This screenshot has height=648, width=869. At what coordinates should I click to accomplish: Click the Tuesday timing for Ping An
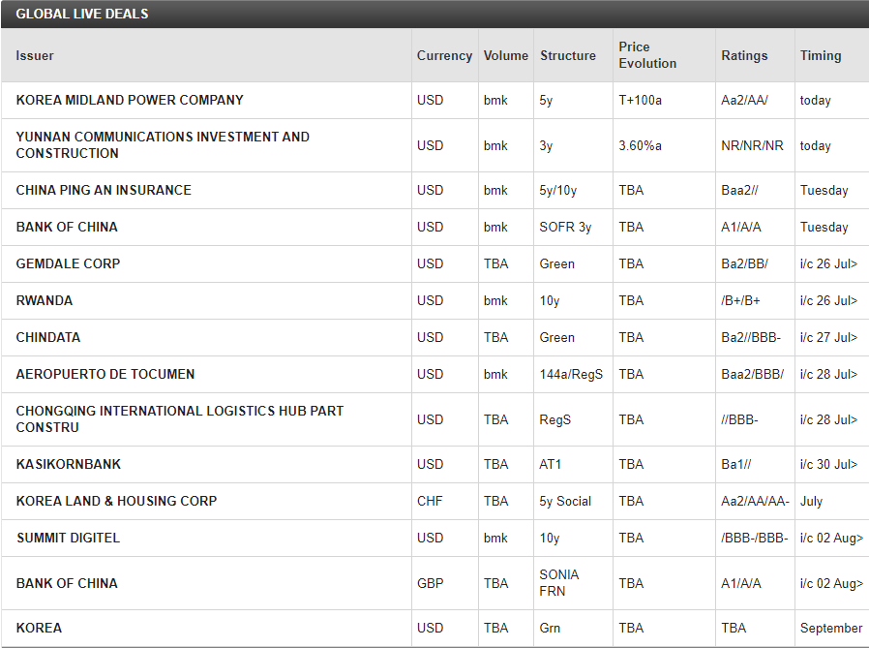[x=824, y=190]
